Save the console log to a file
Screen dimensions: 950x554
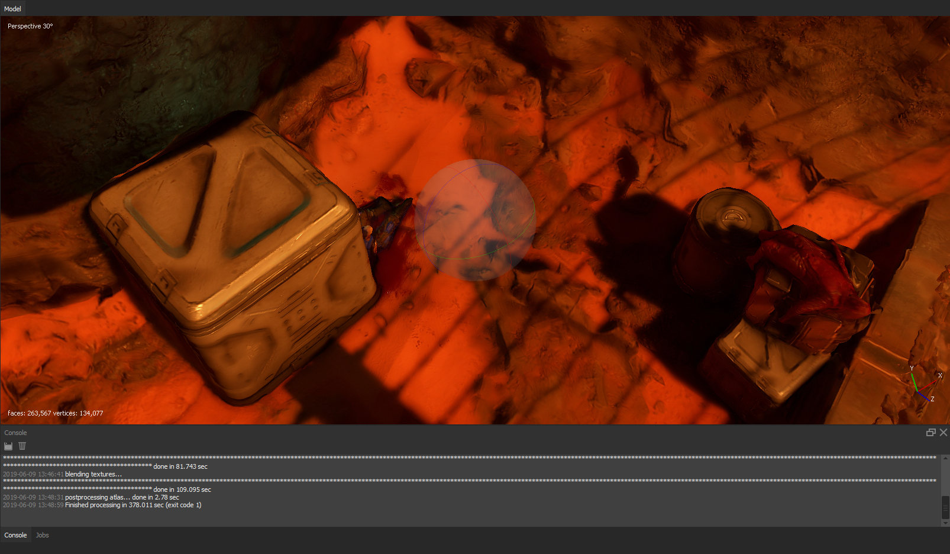pyautogui.click(x=8, y=446)
